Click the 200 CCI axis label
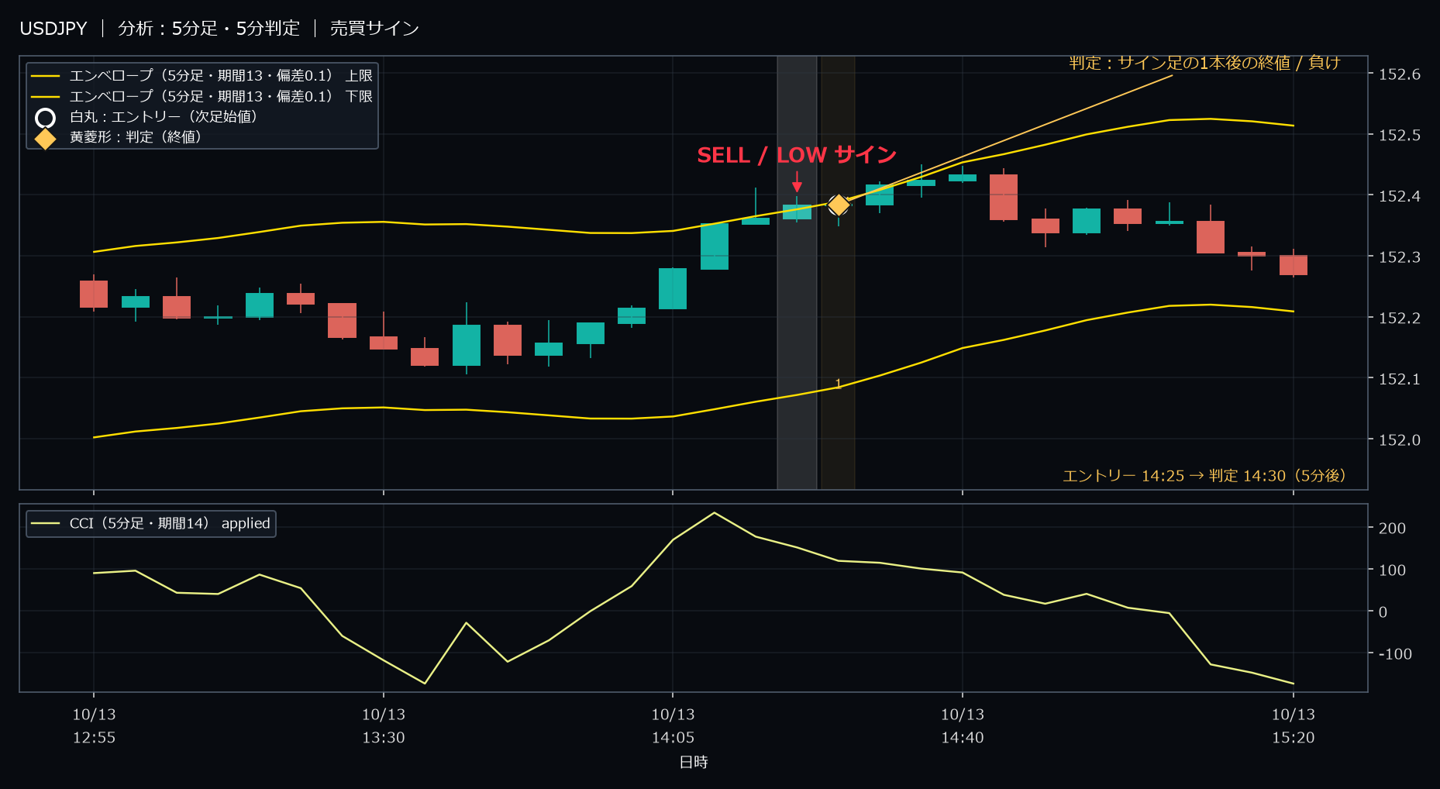1440x789 pixels. pos(1392,528)
